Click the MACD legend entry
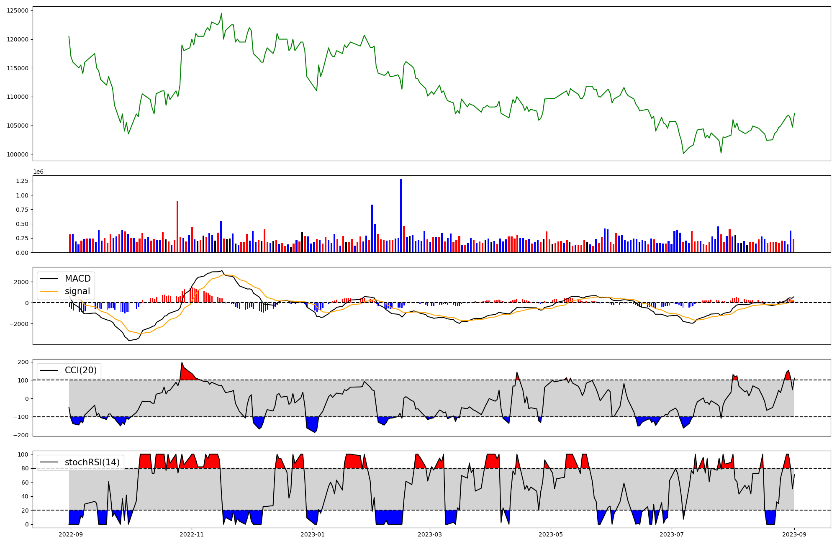The image size is (837, 544). click(x=77, y=279)
